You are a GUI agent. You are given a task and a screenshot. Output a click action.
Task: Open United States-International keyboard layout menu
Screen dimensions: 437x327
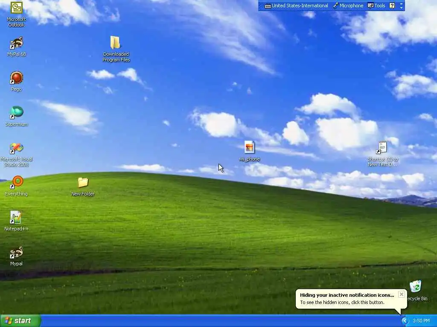coord(296,6)
